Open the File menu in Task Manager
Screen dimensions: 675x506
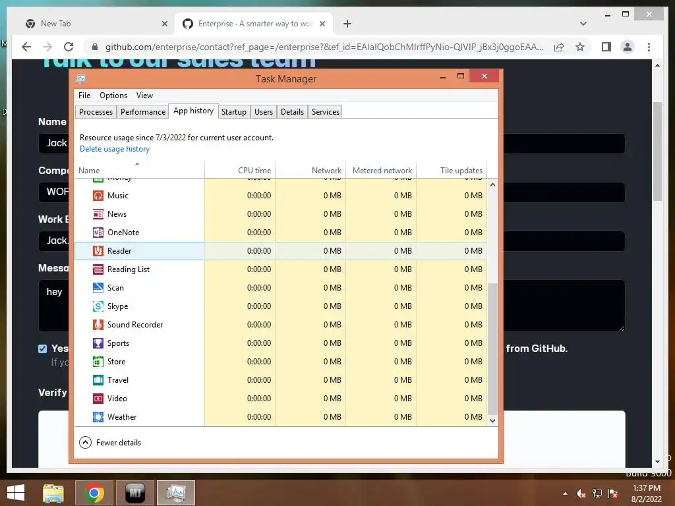[84, 96]
